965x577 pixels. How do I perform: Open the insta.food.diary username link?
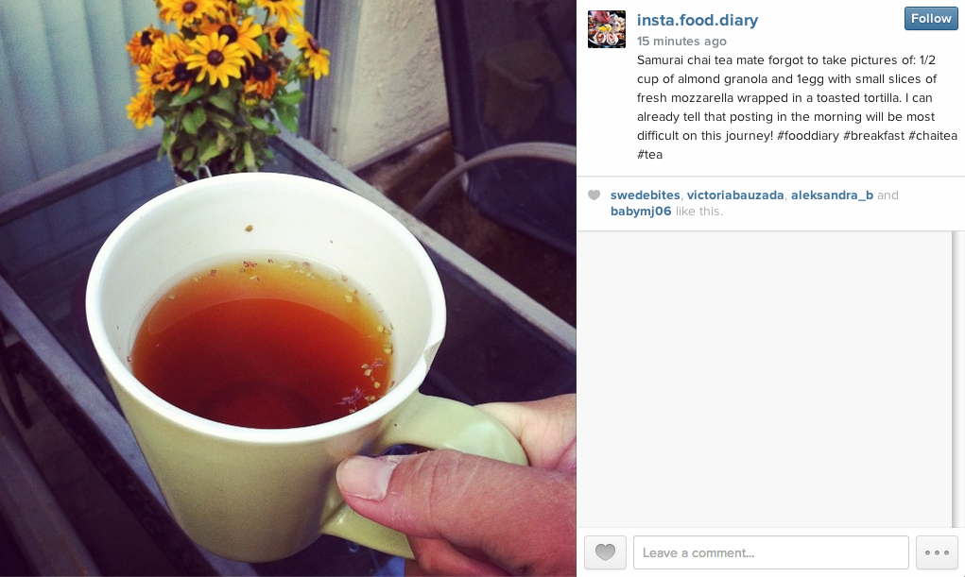click(x=698, y=20)
